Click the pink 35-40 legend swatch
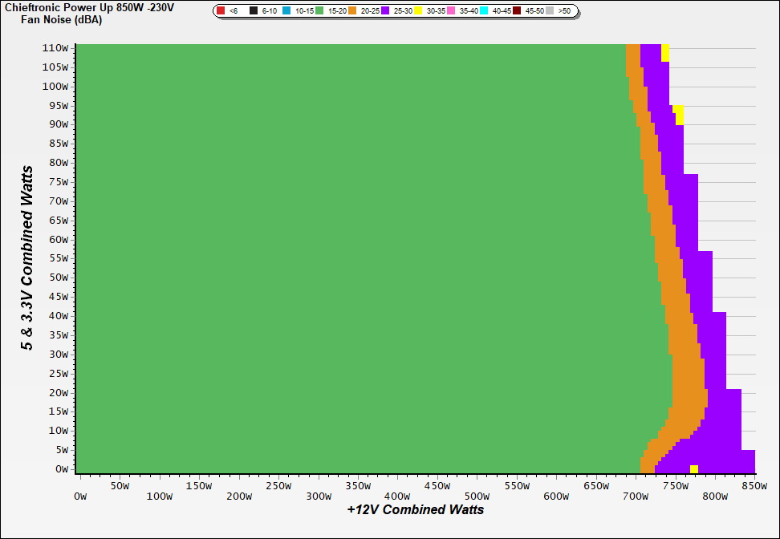This screenshot has width=780, height=539. click(x=451, y=11)
